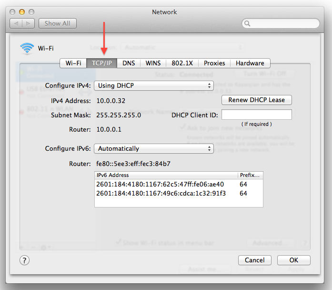
Task: Switch to the Hardware tab
Action: coord(250,63)
